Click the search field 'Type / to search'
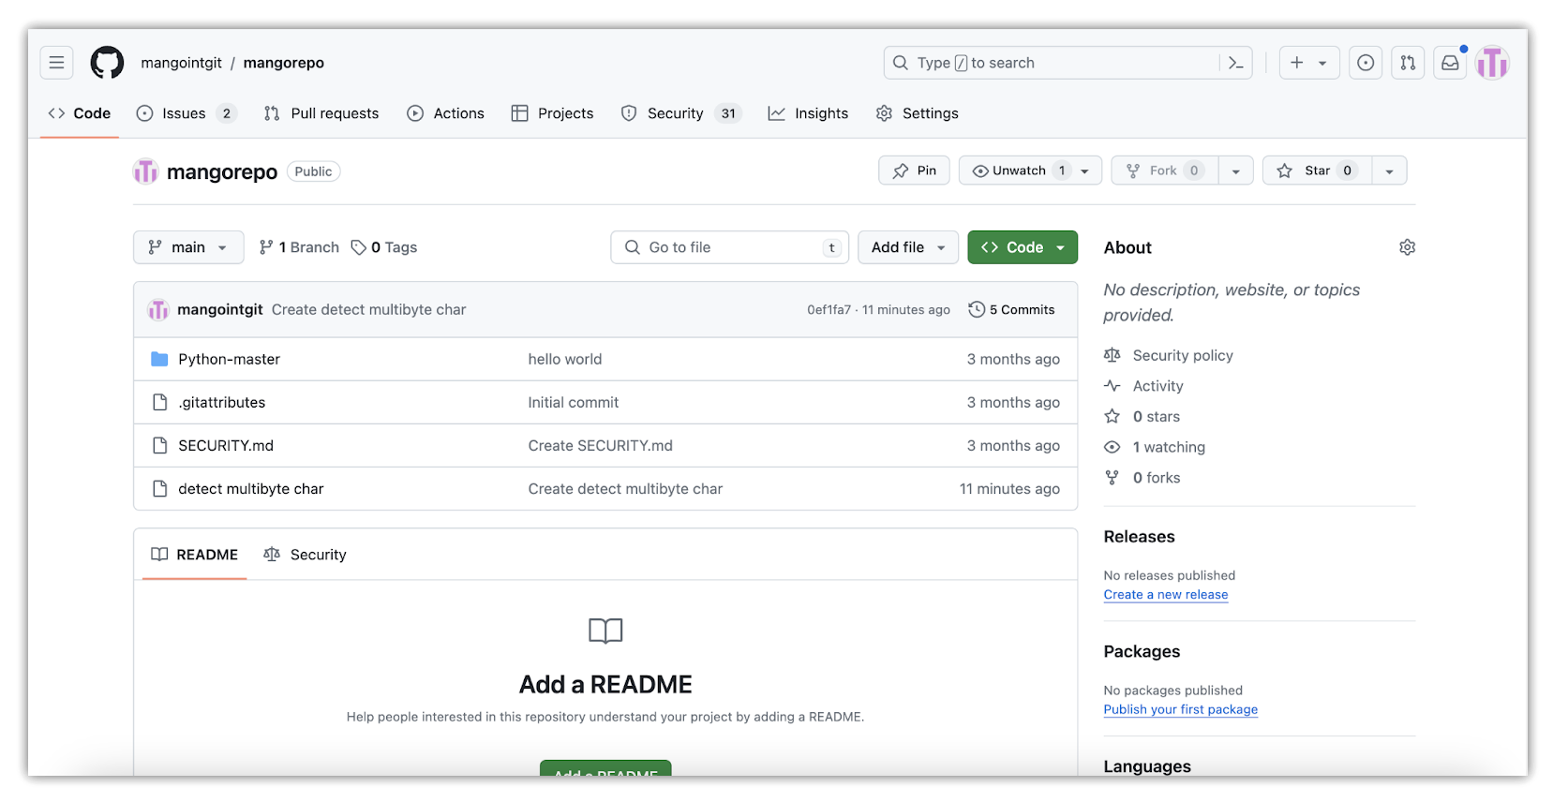 [x=1068, y=63]
